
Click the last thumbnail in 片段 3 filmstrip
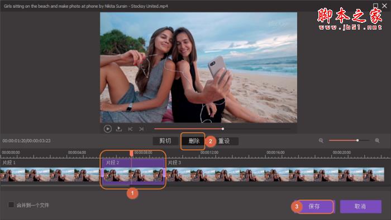point(373,174)
